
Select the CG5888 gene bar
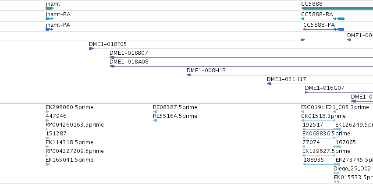point(337,8)
